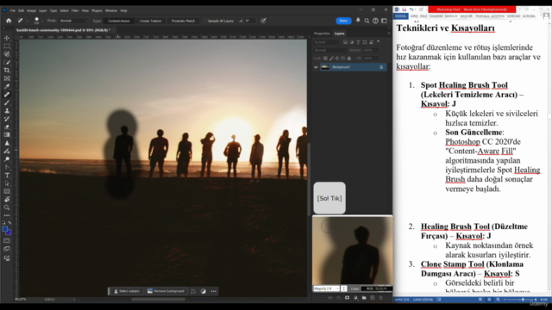Open Photoshop File menu
Screen dimensions: 552x310
coord(13,11)
